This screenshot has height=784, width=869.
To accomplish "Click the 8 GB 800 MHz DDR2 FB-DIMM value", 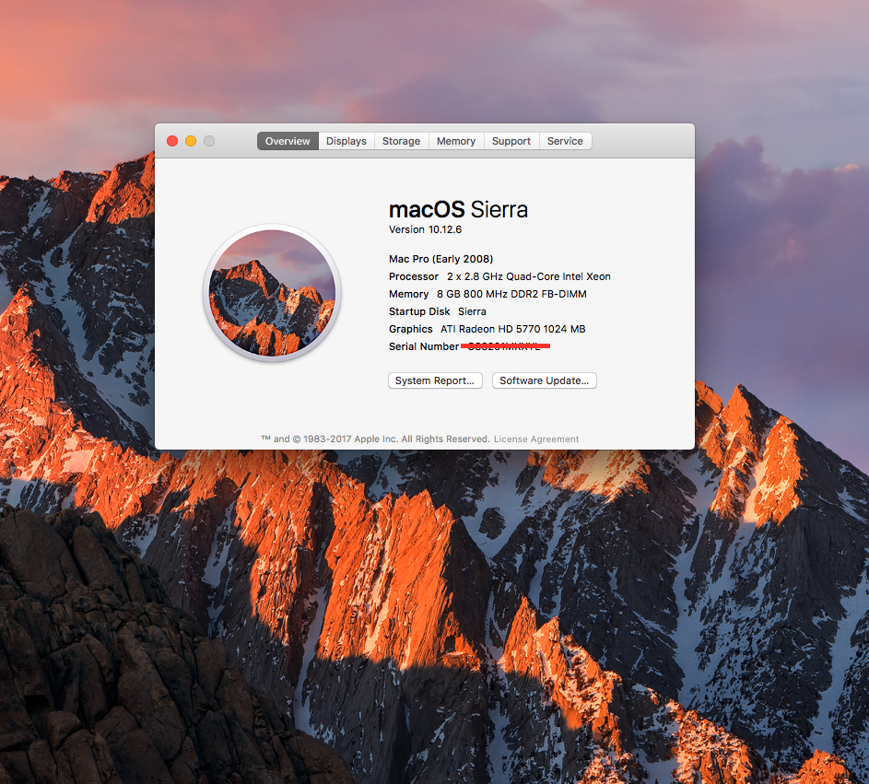I will pos(511,294).
